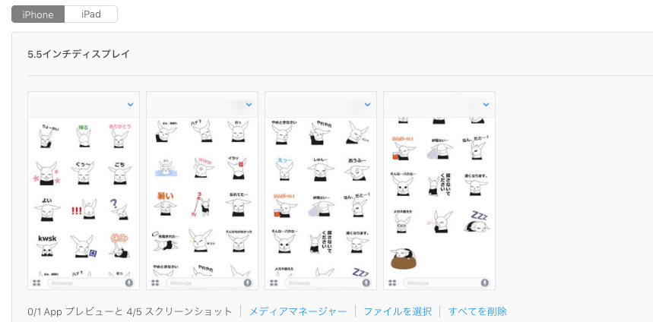
Task: Click the blue chevron in the fourth screenshot
Action: (x=486, y=104)
